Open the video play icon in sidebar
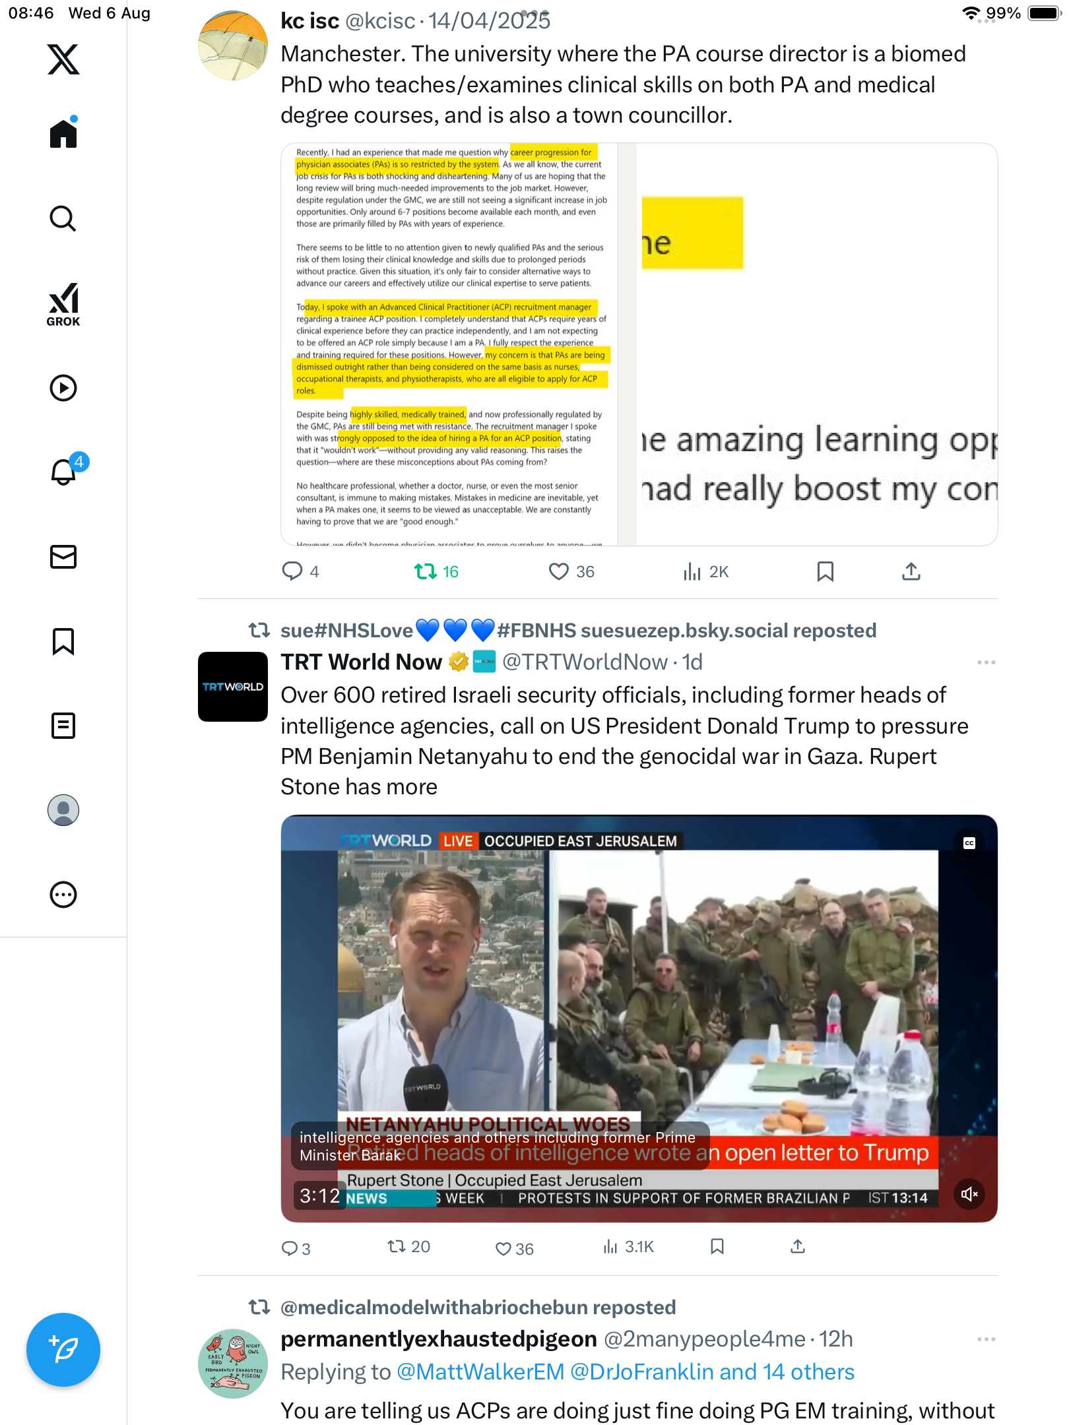This screenshot has height=1425, width=1069. [x=63, y=388]
